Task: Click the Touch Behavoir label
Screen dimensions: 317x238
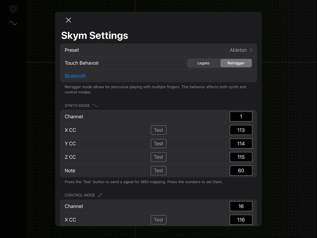Action: click(x=82, y=63)
